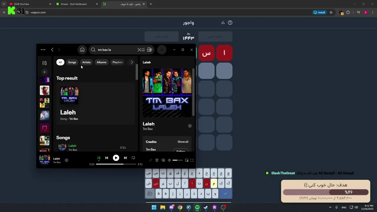This screenshot has height=212, width=377.
Task: Add Laleh to library from right panel
Action: click(x=190, y=126)
